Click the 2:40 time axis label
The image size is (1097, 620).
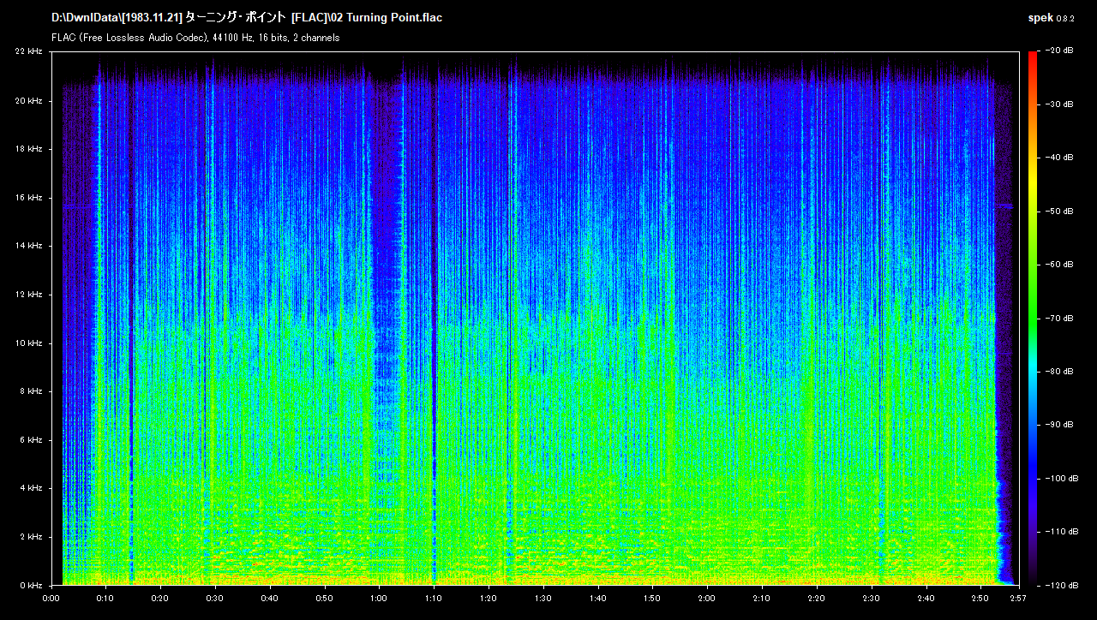point(926,598)
